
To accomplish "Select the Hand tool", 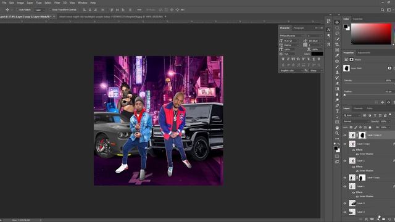I will 337,128.
